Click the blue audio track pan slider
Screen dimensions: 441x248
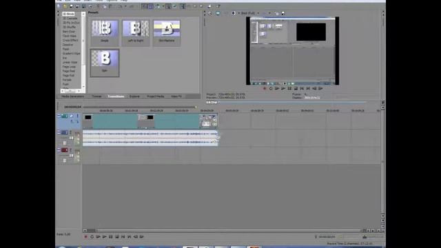point(65,143)
